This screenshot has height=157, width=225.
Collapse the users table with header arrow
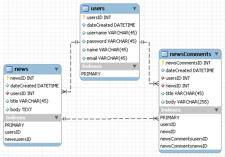[x=135, y=8]
